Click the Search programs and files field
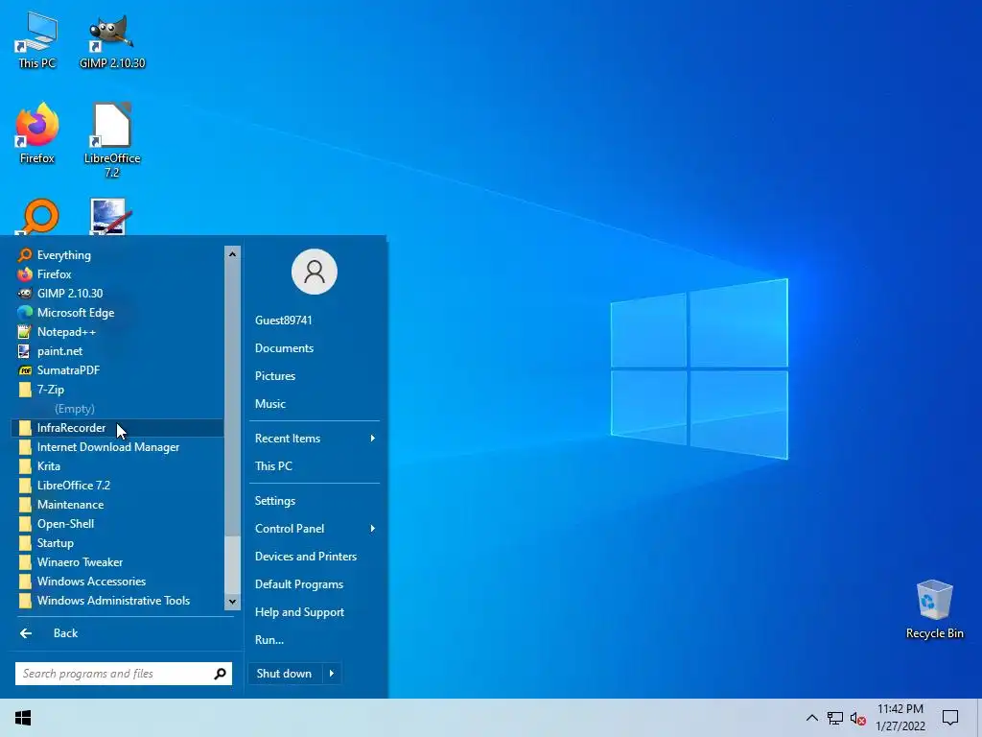982x737 pixels. coord(124,674)
